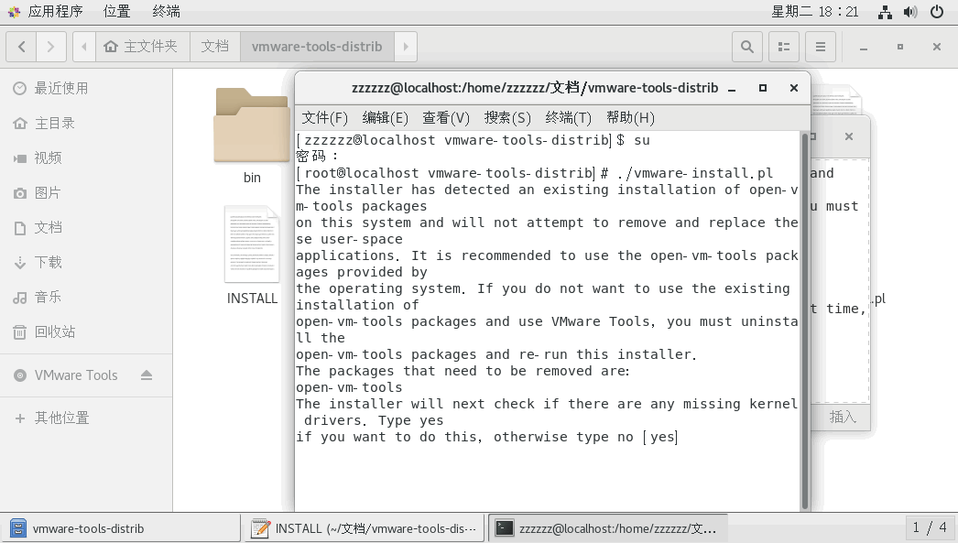Open terminal Terminal (终端) menu
The width and height of the screenshot is (958, 543).
(x=568, y=118)
